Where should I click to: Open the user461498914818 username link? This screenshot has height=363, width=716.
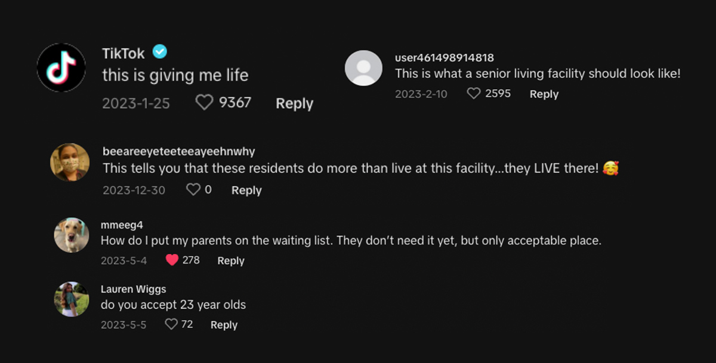[445, 58]
